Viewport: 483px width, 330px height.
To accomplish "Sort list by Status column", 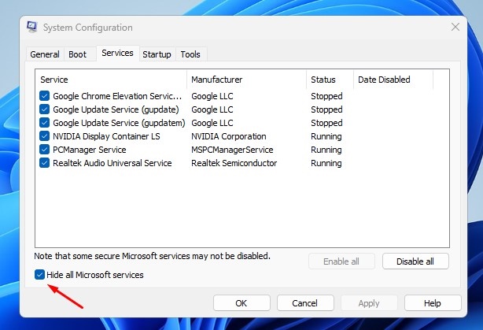I will click(x=329, y=80).
